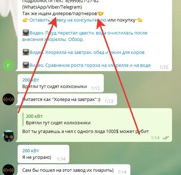The height and width of the screenshot is (175, 181).
Task: Click sender name "200 кВт" above "Я не угораю)"
Action: tap(31, 151)
